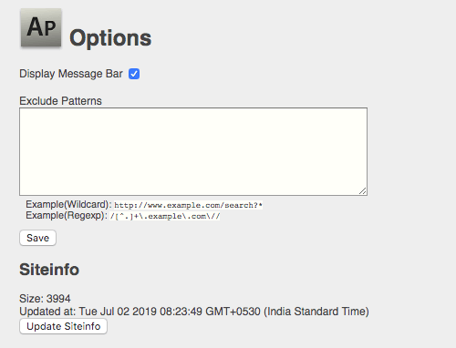Click the India Standard Time text

pos(316,312)
